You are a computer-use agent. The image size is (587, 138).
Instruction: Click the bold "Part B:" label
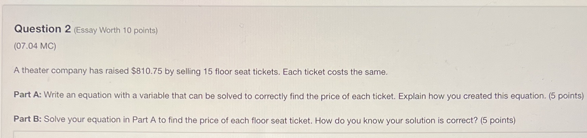28,119
